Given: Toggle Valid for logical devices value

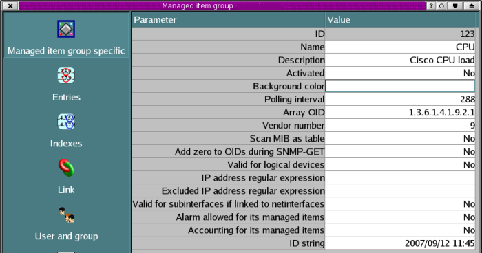Looking at the screenshot, I should pos(400,165).
